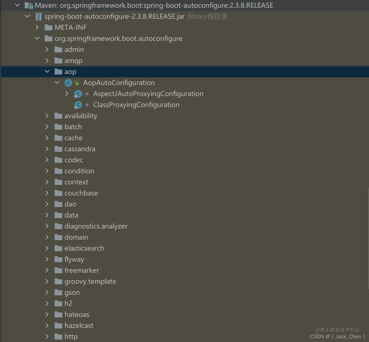
Task: Click the condition folder icon
Action: click(58, 171)
